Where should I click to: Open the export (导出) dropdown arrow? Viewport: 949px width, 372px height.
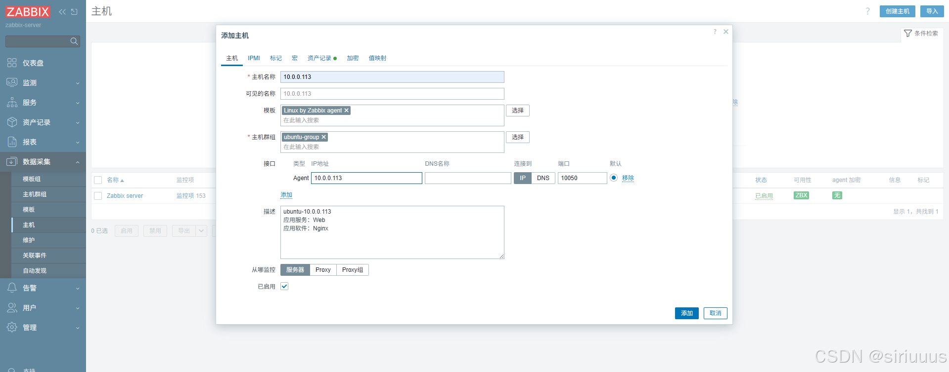click(201, 231)
